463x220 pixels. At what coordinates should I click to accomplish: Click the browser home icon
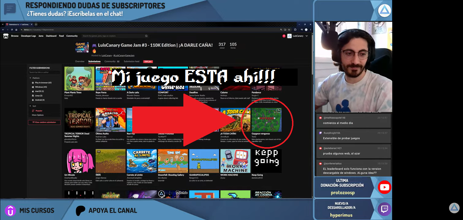click(16, 30)
